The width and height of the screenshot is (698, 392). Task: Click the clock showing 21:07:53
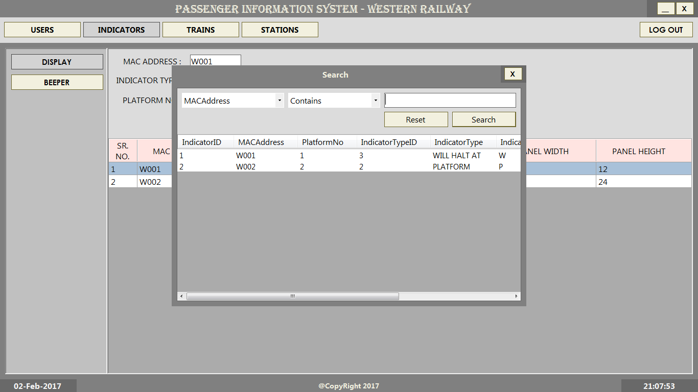(x=659, y=386)
